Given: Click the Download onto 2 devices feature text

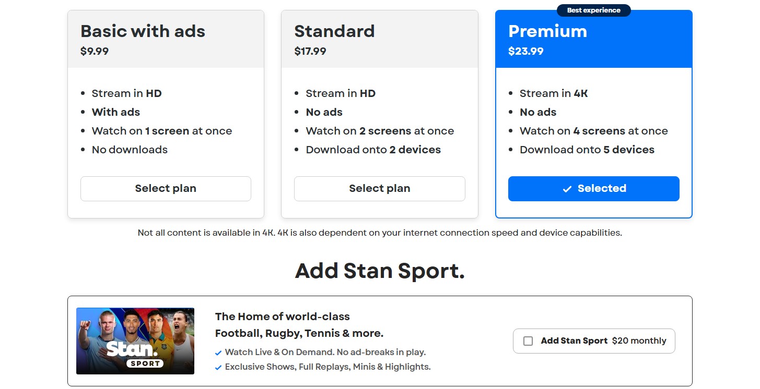Looking at the screenshot, I should (x=373, y=150).
